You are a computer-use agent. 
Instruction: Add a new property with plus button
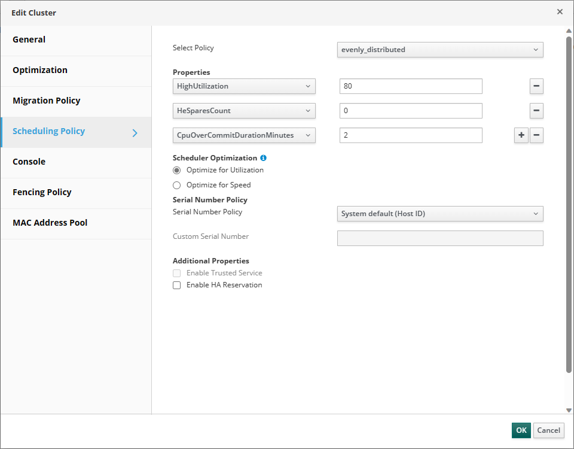(521, 135)
